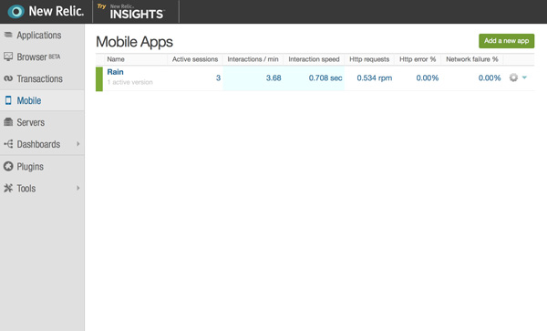Click the 3.68 interactions value
Image resolution: width=547 pixels, height=331 pixels.
(x=273, y=78)
